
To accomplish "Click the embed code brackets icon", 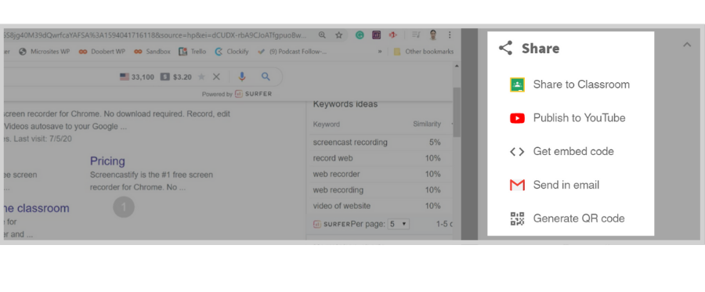I will [x=517, y=152].
